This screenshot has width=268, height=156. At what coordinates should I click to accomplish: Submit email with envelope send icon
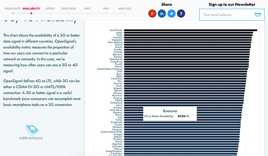[x=258, y=15]
